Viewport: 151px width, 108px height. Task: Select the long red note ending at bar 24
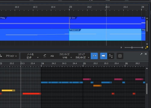[32, 94]
